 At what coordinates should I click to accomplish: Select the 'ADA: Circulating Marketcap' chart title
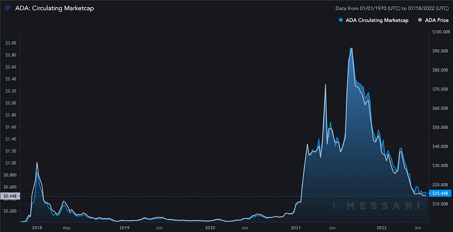(54, 8)
